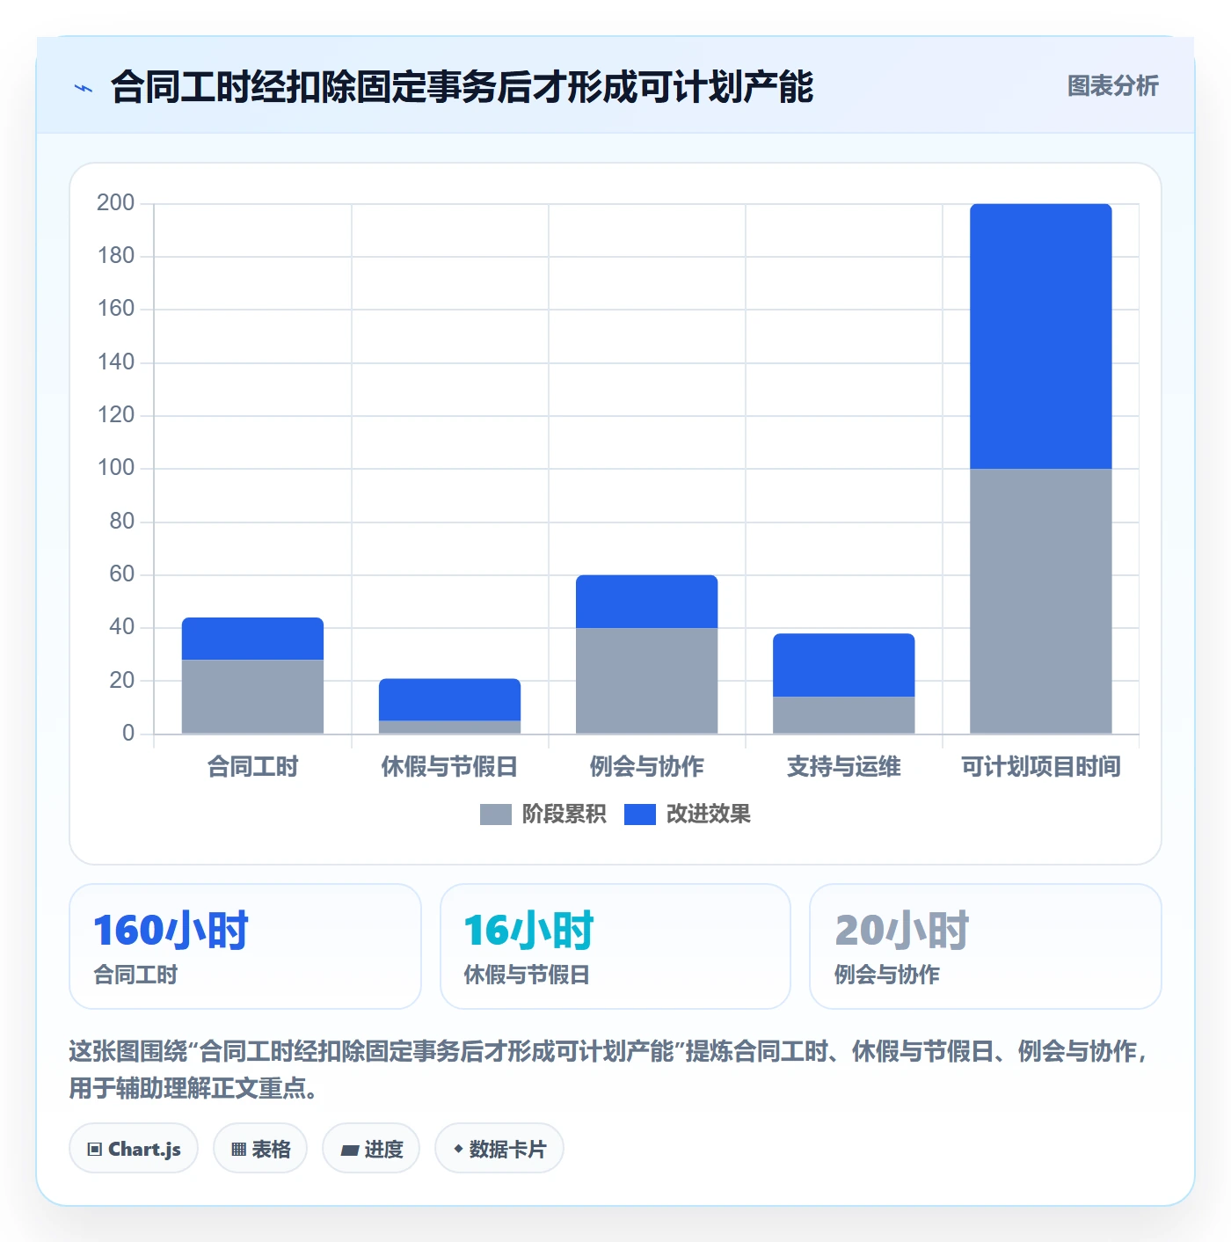Click the bar icon in 进度 tag

(350, 1150)
